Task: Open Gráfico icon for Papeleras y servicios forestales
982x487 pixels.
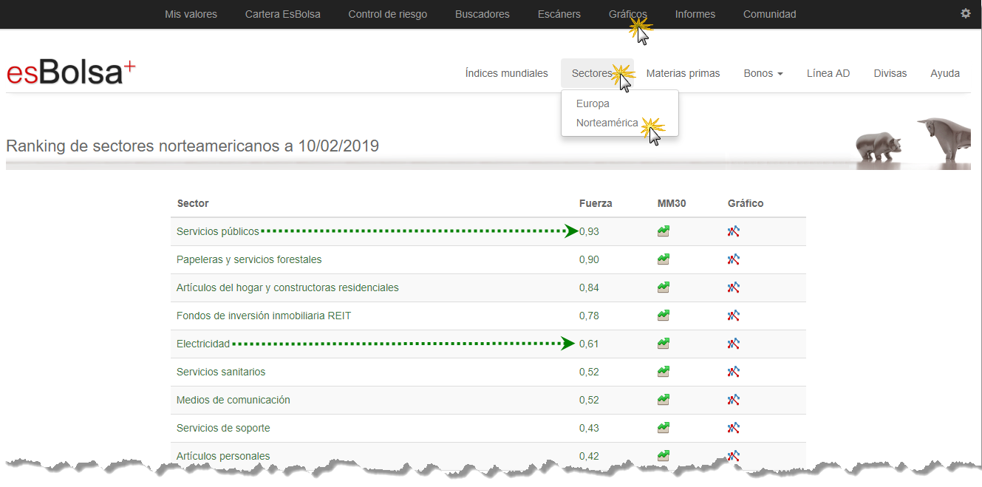Action: click(733, 259)
